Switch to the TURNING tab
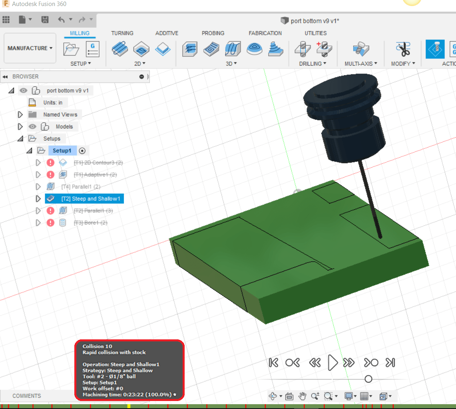The width and height of the screenshot is (456, 409). coord(122,33)
